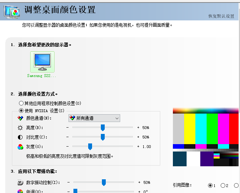Click the color bars reference image
This screenshot has width=240, height=193.
pyautogui.click(x=206, y=137)
